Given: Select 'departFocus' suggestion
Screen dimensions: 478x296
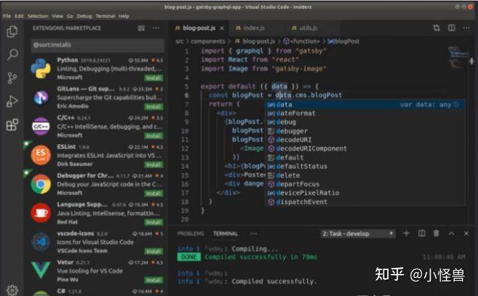Looking at the screenshot, I should pyautogui.click(x=365, y=184).
